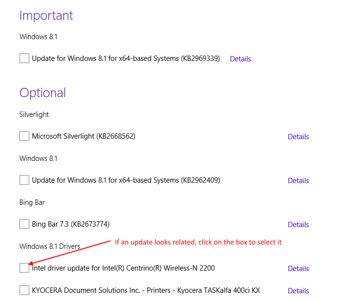The width and height of the screenshot is (338, 301).
Task: Click the Kyocera TASKalfa 400ci KX update name
Action: coord(146,290)
